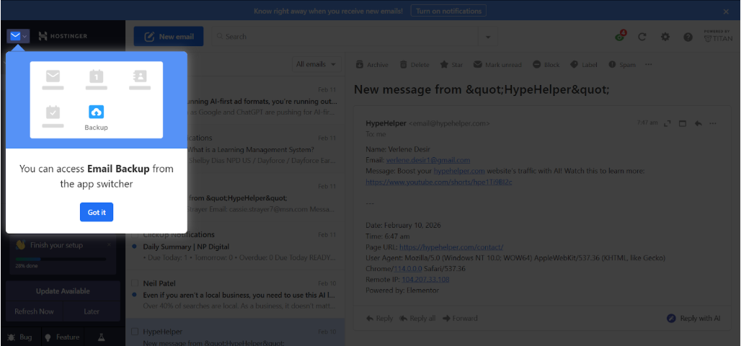
Task: Star the current message
Action: (x=451, y=65)
